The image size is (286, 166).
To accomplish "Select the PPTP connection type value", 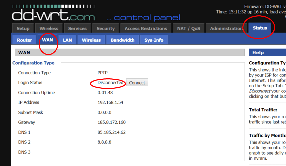I will (102, 73).
